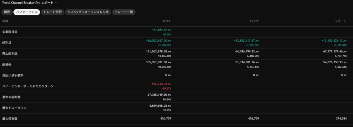Screen dimensions: 353x127
Task: Click the 売上総利益 metric row
Action: [x=176, y=54]
